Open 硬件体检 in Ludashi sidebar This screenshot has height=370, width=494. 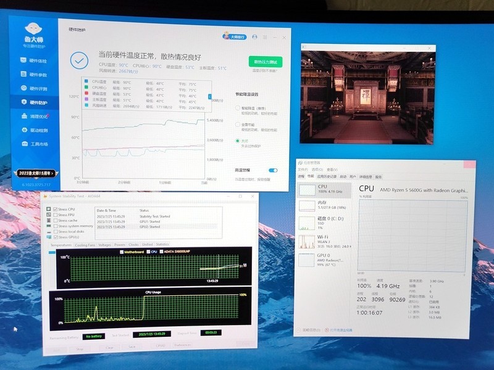pyautogui.click(x=34, y=60)
